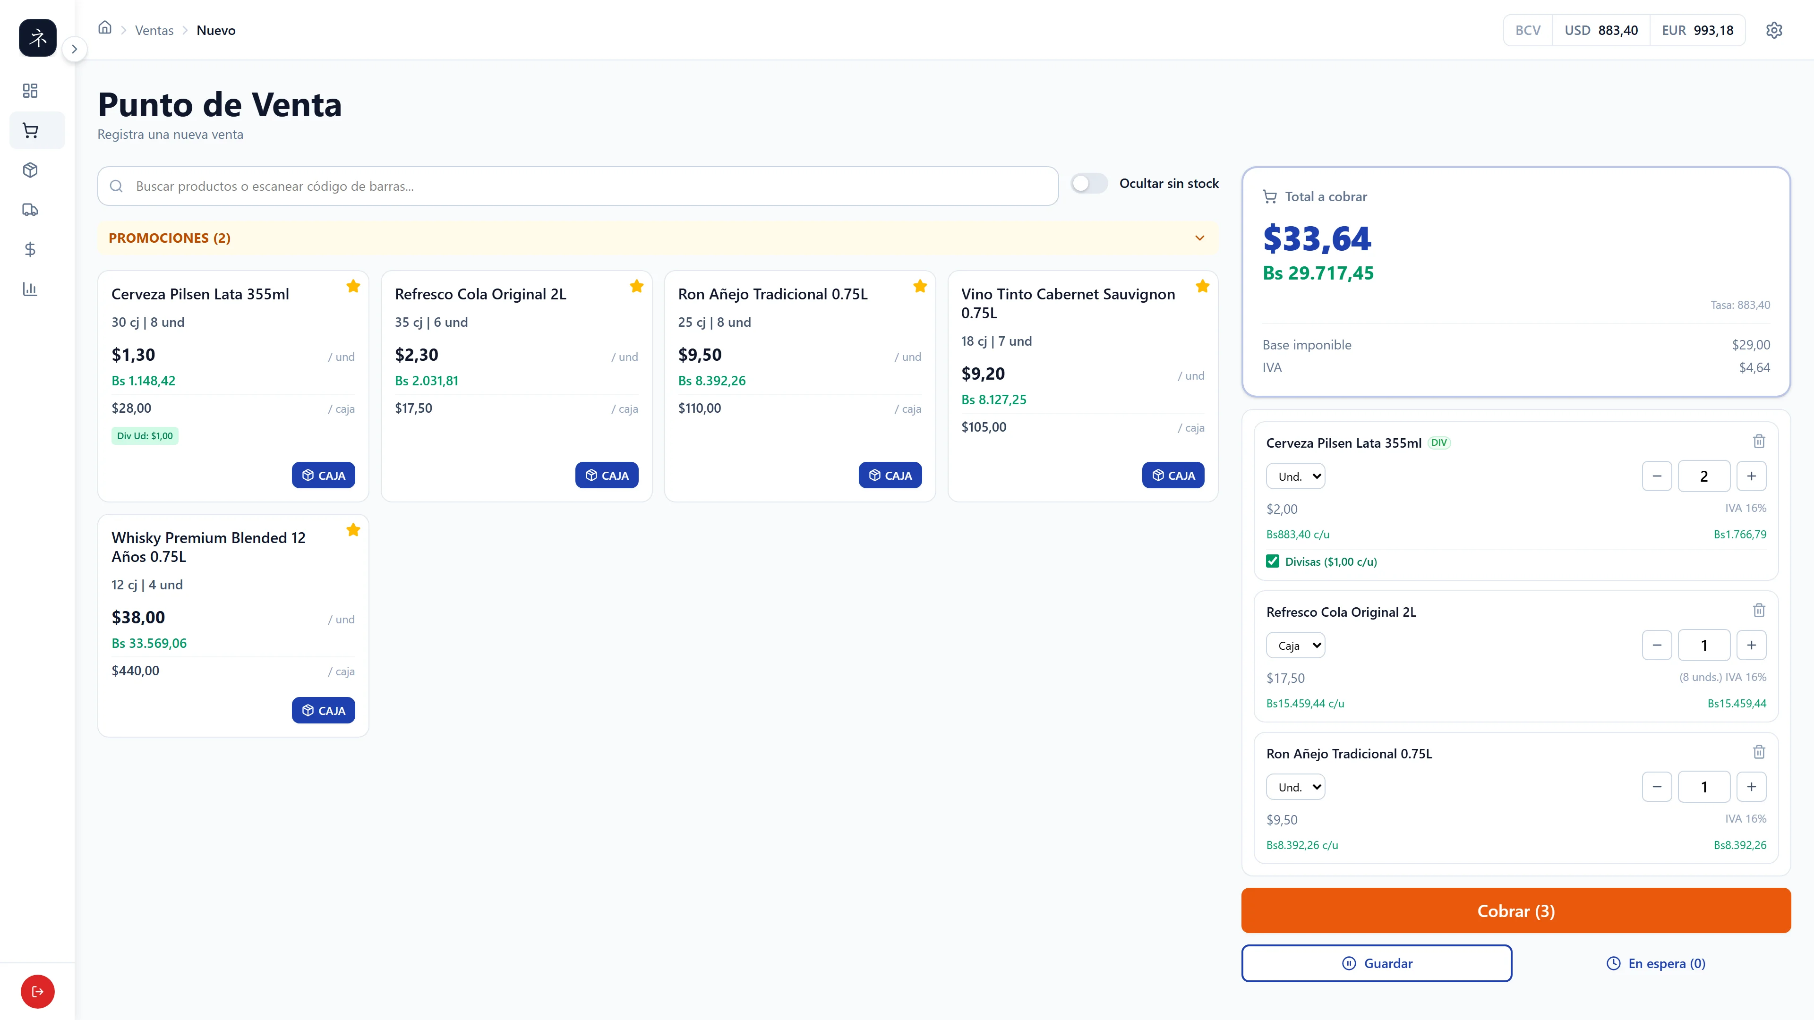Open the reports chart icon in sidebar
The image size is (1814, 1020).
pos(30,289)
